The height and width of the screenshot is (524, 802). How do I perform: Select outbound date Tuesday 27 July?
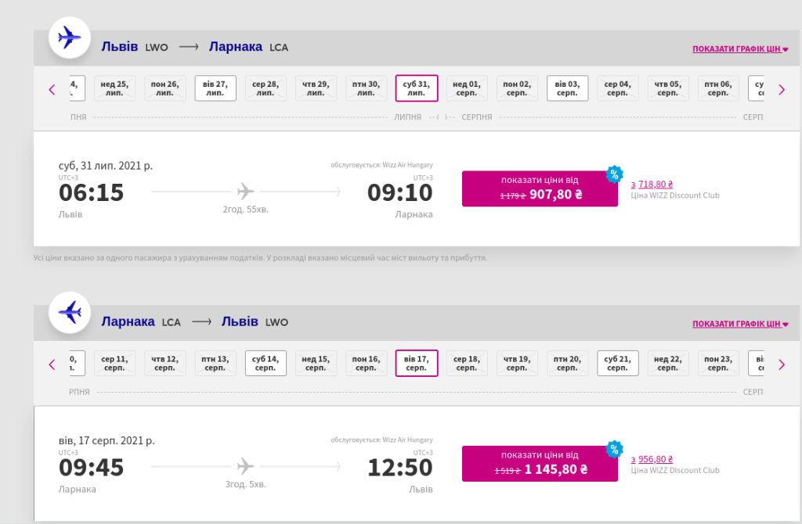click(x=215, y=88)
